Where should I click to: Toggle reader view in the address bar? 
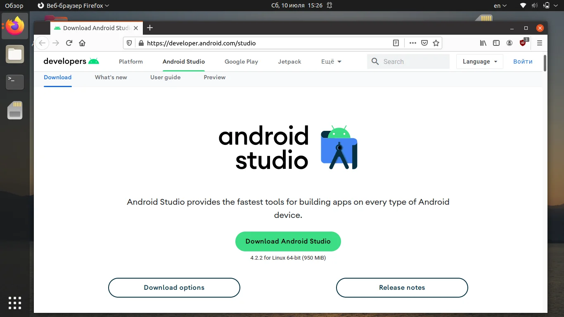tap(396, 43)
